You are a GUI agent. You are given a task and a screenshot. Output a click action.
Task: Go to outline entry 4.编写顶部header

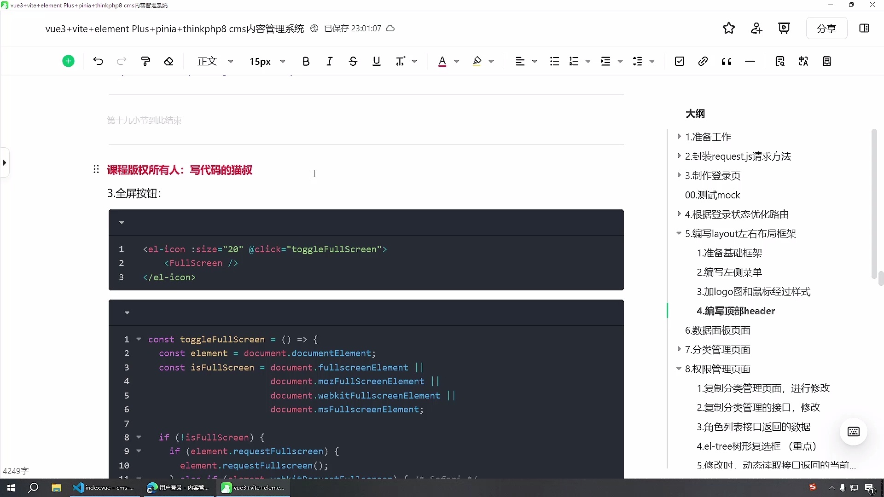tap(735, 311)
